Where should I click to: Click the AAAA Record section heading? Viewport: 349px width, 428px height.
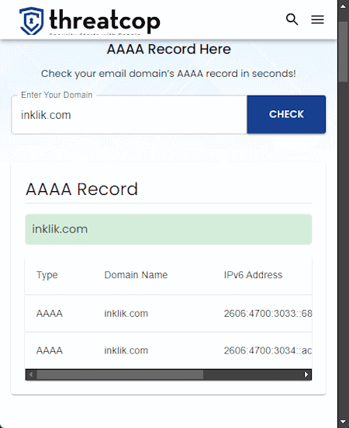coord(81,190)
